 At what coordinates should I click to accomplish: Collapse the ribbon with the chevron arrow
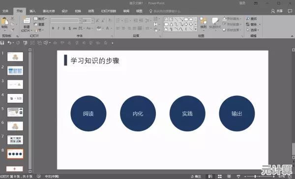[x=292, y=36]
